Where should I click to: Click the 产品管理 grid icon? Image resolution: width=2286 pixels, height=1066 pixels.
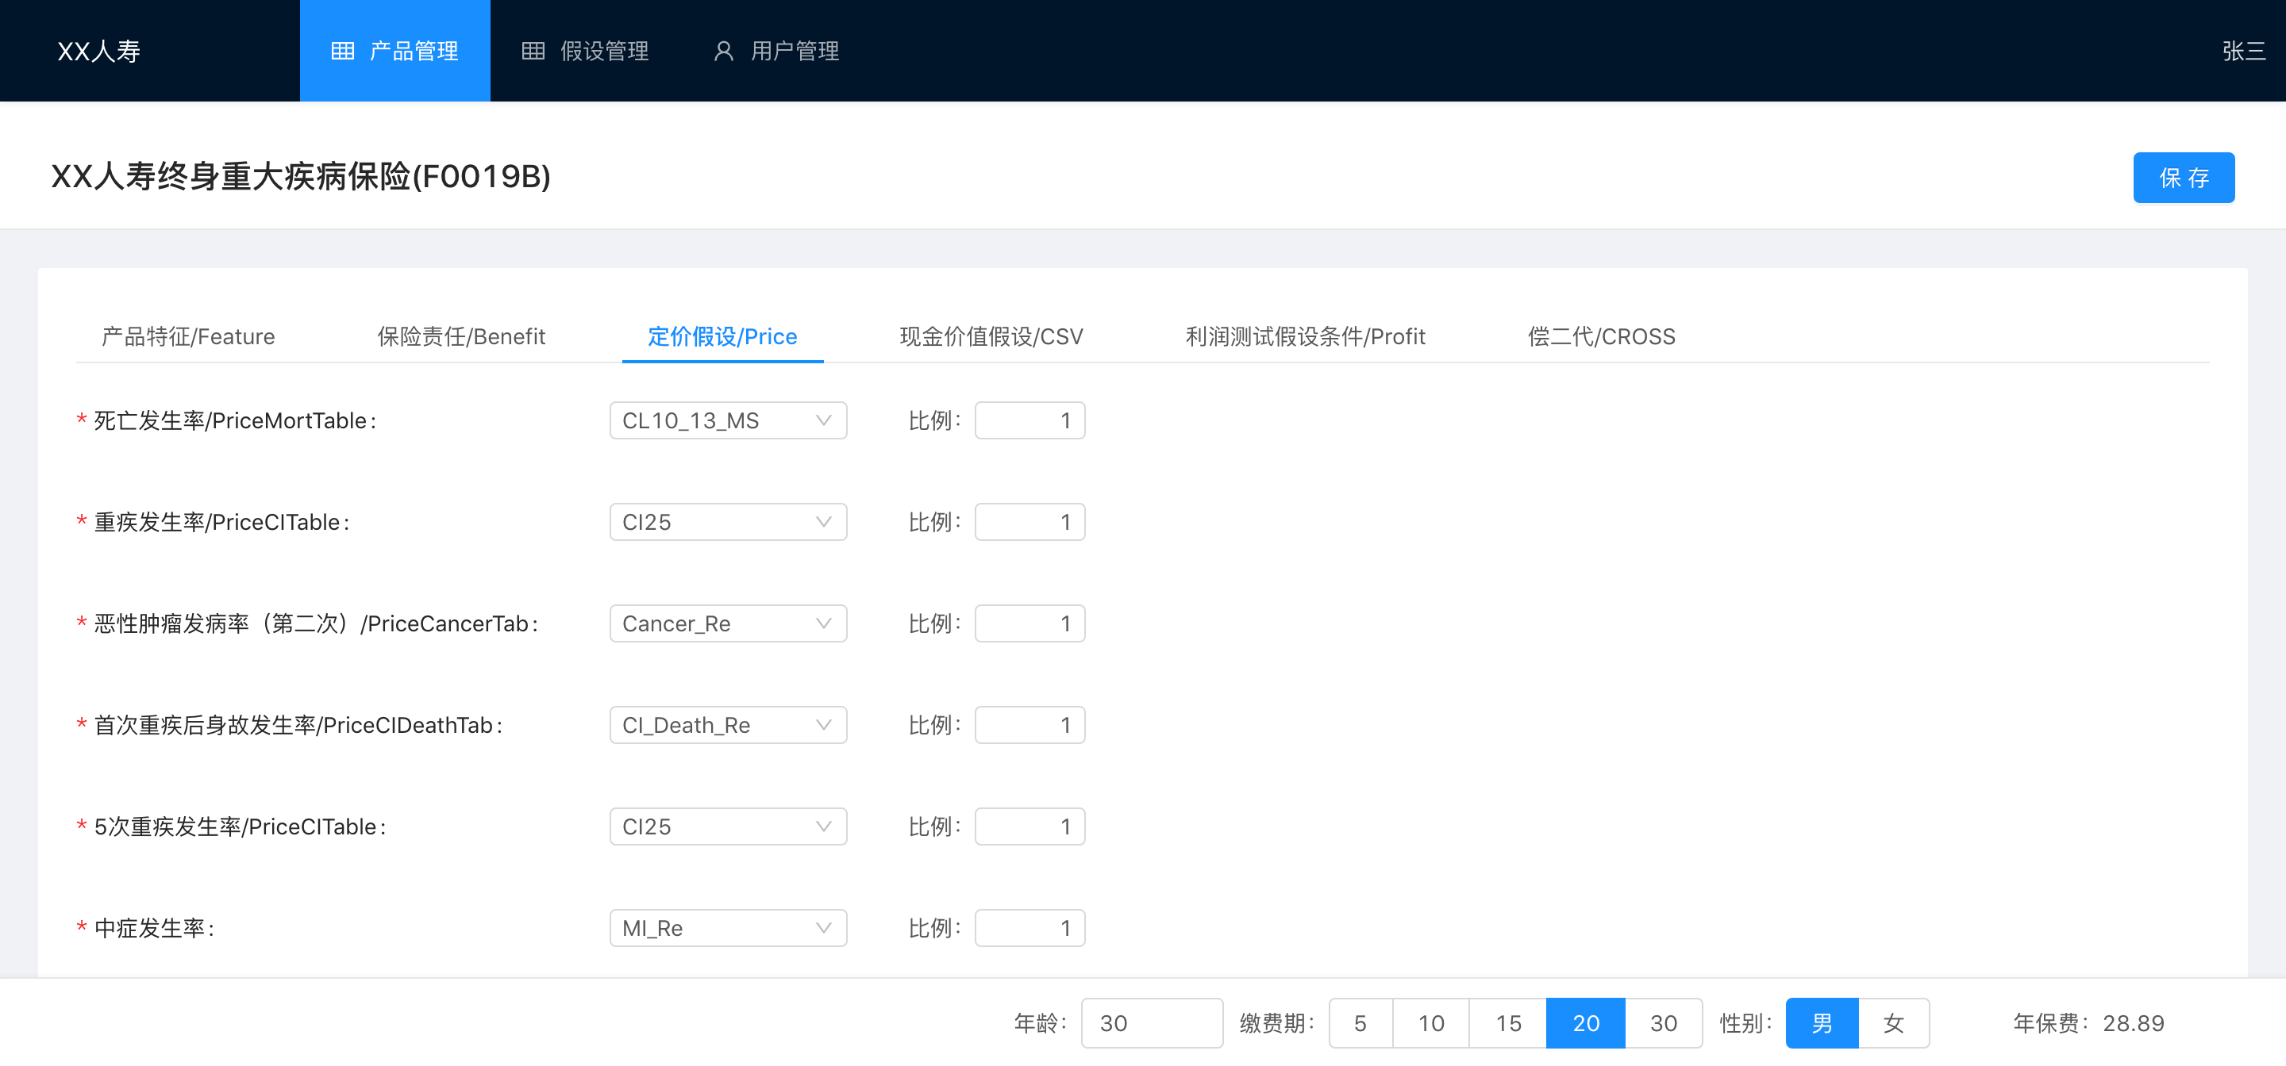[x=343, y=52]
